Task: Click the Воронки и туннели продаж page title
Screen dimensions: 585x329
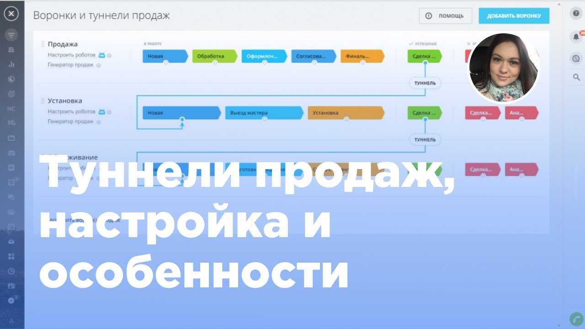Action: (x=101, y=15)
